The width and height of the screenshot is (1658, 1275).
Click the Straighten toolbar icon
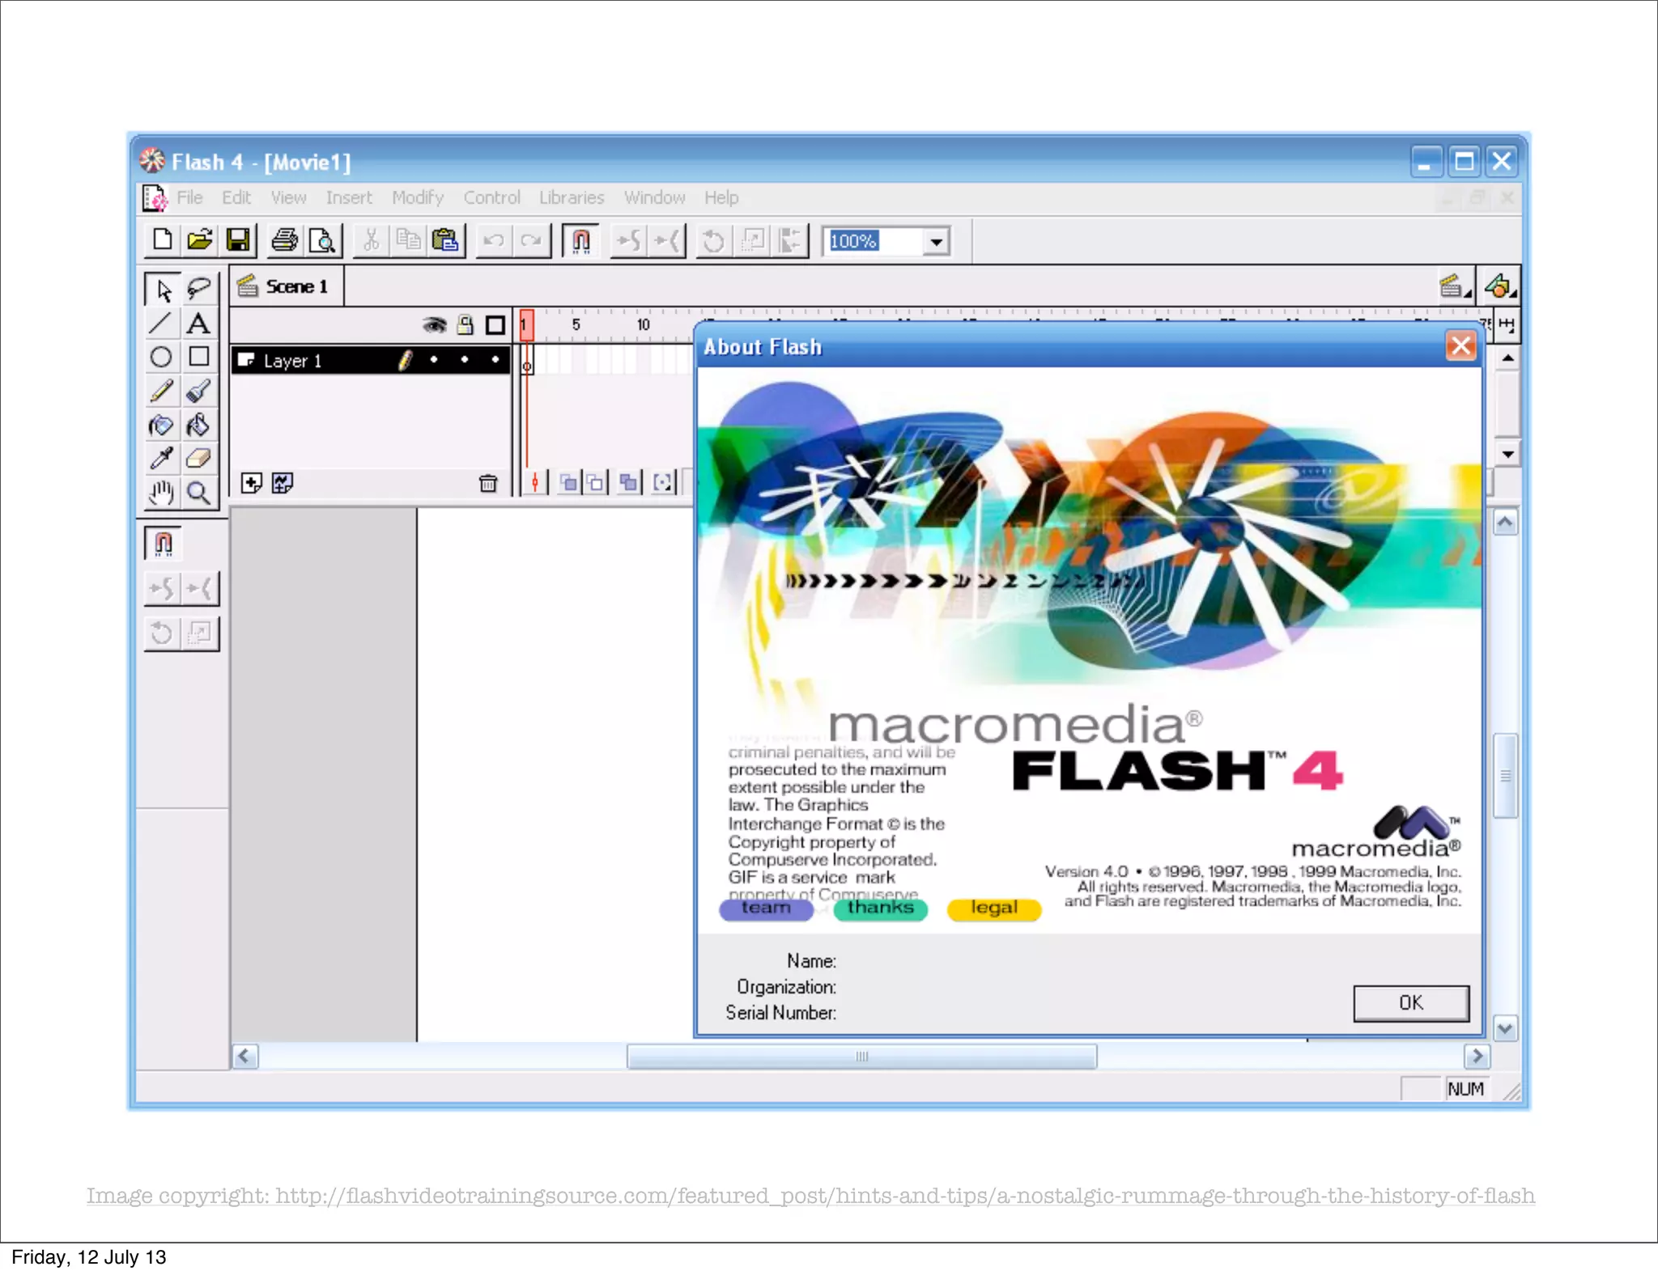click(668, 240)
